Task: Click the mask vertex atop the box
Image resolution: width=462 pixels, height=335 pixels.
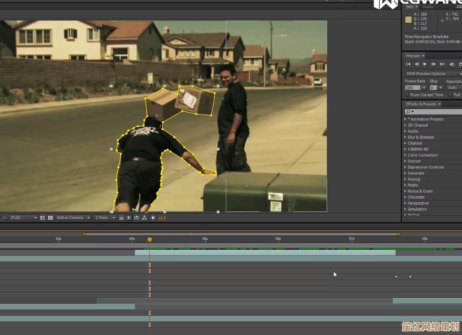Action: tap(179, 86)
